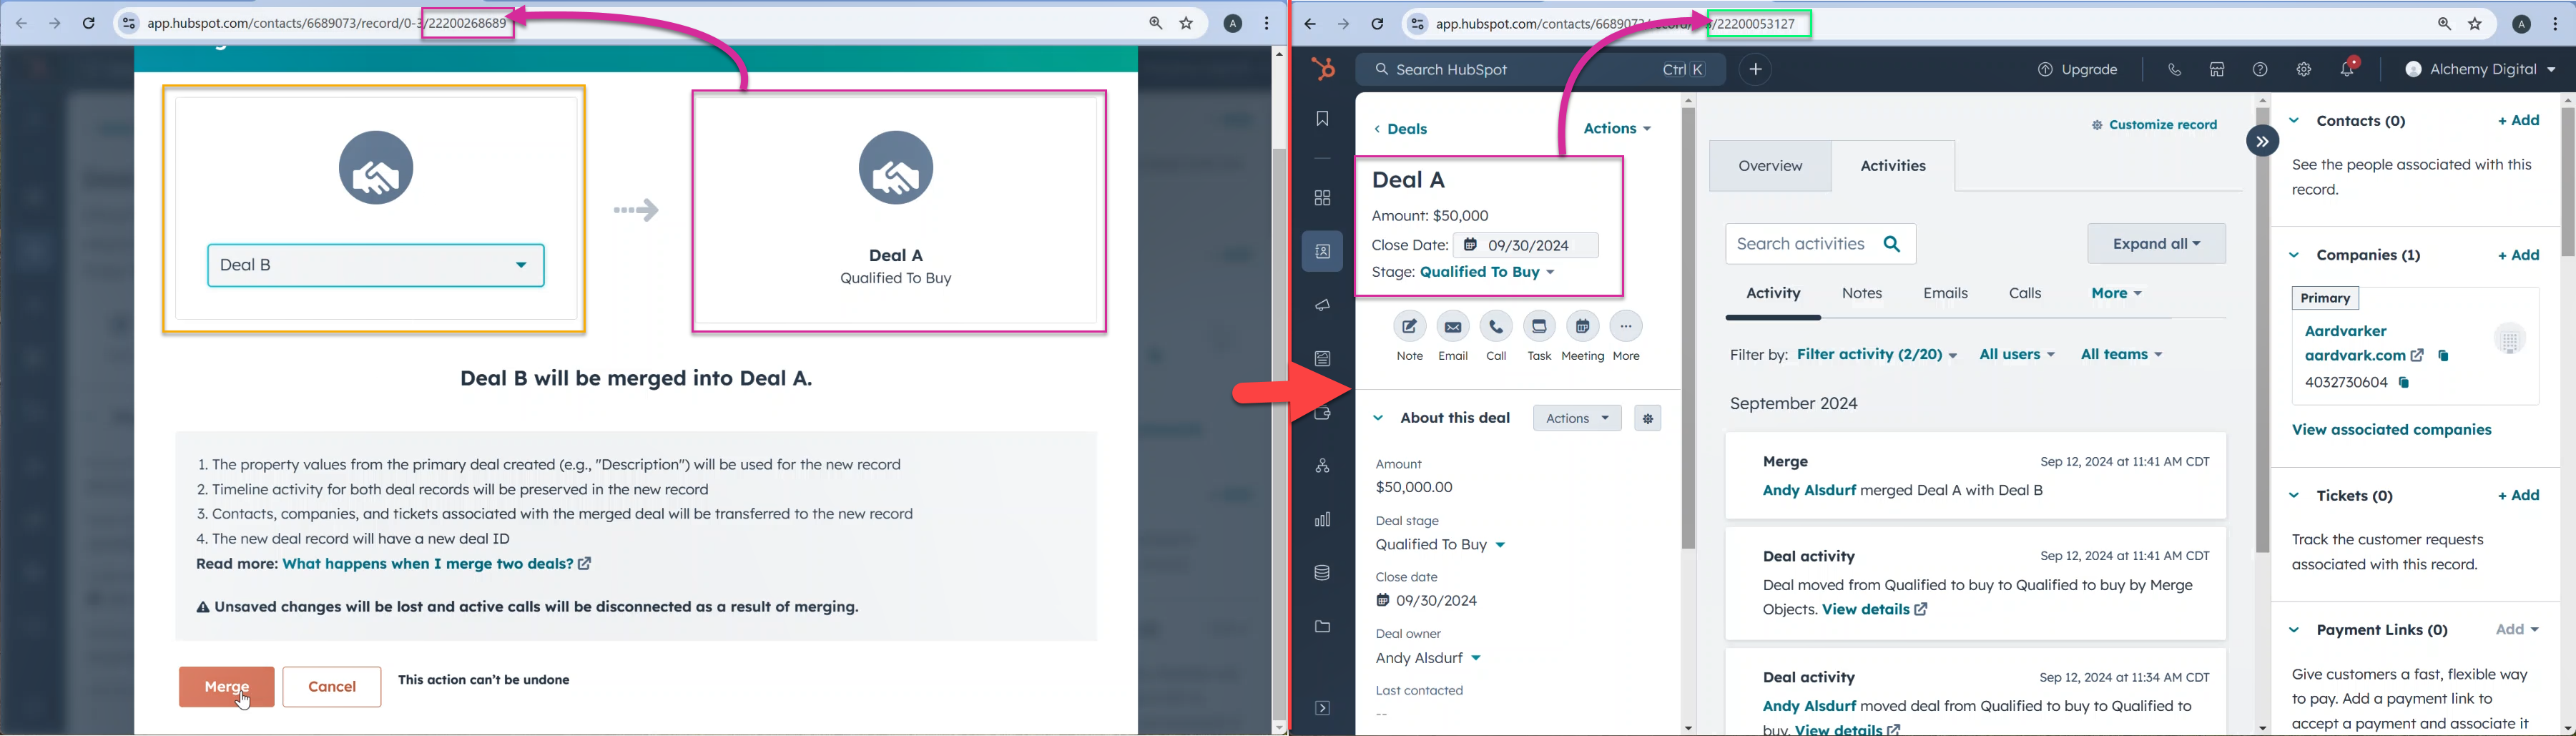The height and width of the screenshot is (736, 2576).
Task: Reload the page in the left browser window
Action: point(89,24)
